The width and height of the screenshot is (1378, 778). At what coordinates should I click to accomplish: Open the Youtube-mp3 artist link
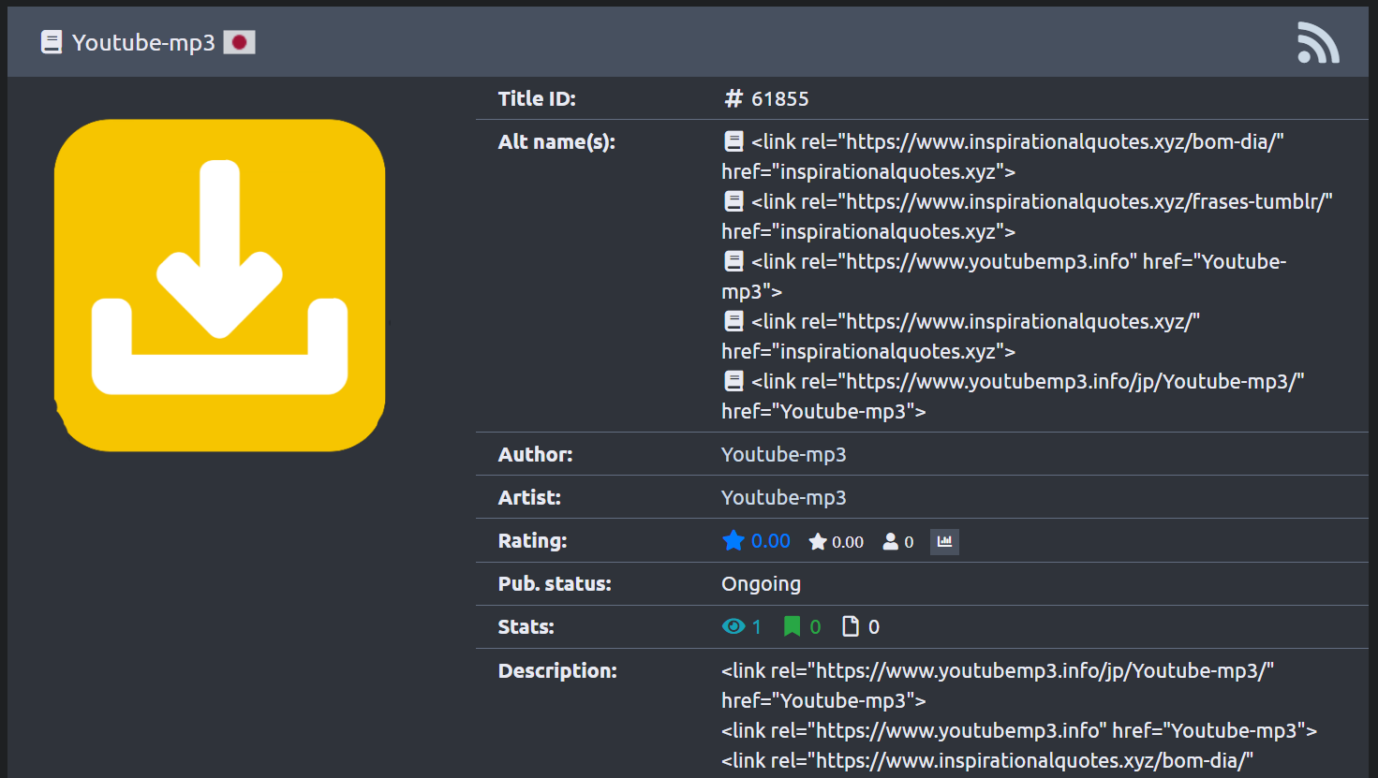pyautogui.click(x=783, y=497)
